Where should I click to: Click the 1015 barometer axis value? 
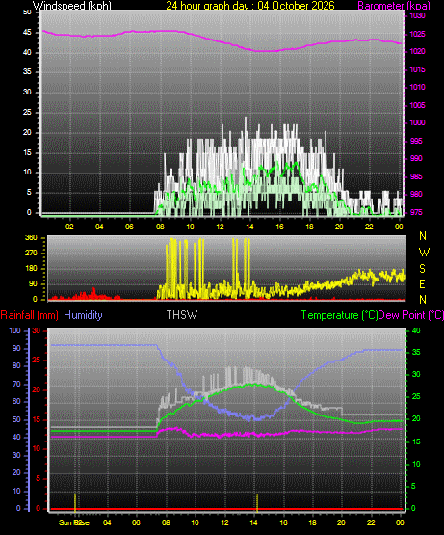pos(417,69)
